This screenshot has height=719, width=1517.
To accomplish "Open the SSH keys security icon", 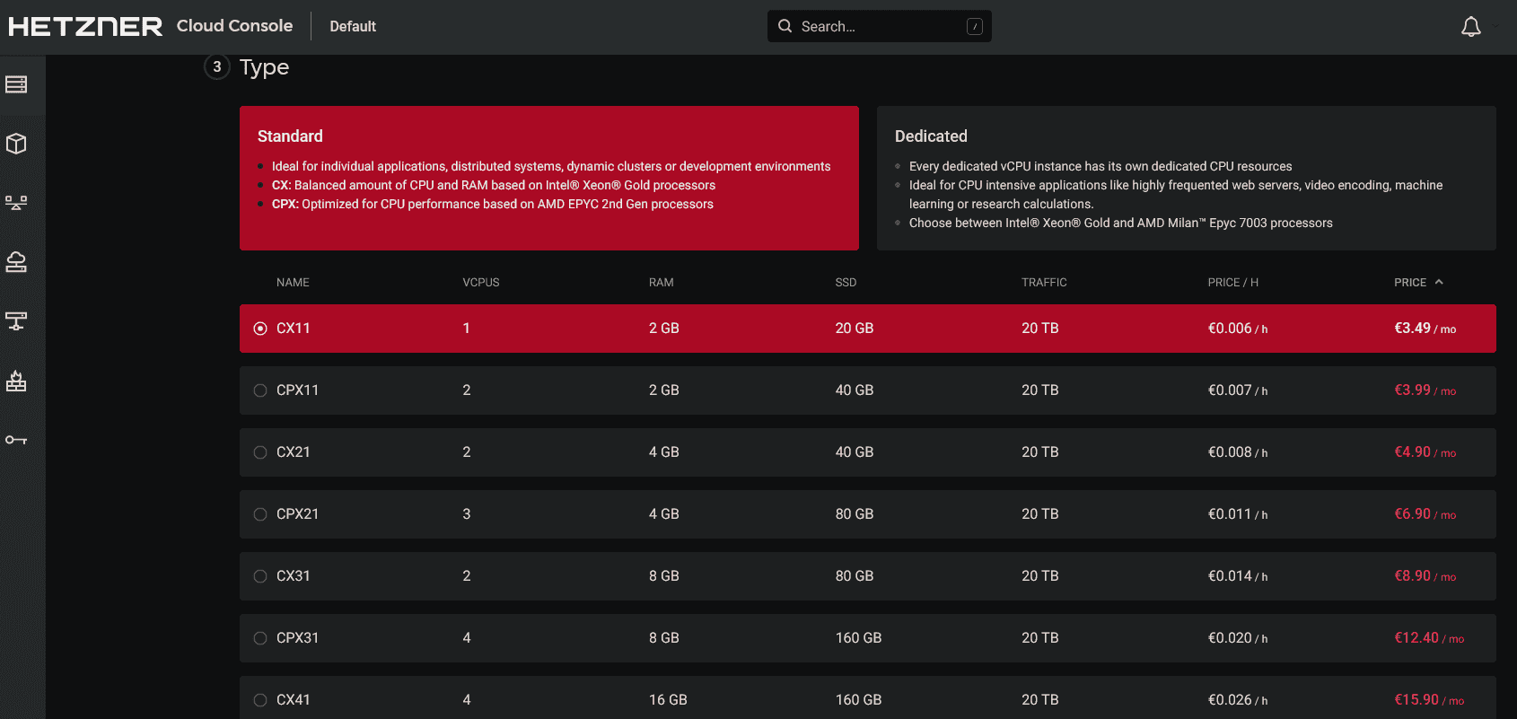I will [x=16, y=440].
